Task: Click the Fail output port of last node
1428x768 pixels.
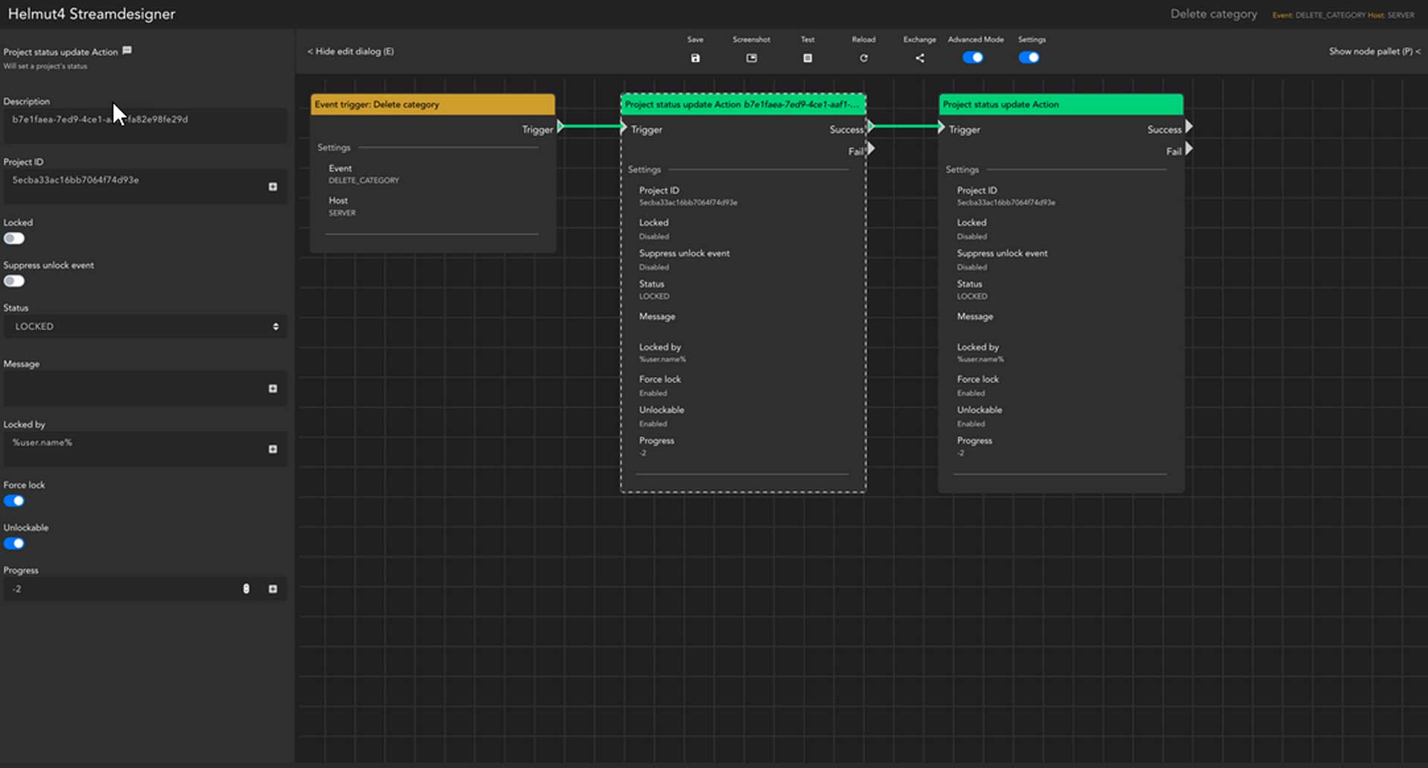Action: pos(1189,149)
